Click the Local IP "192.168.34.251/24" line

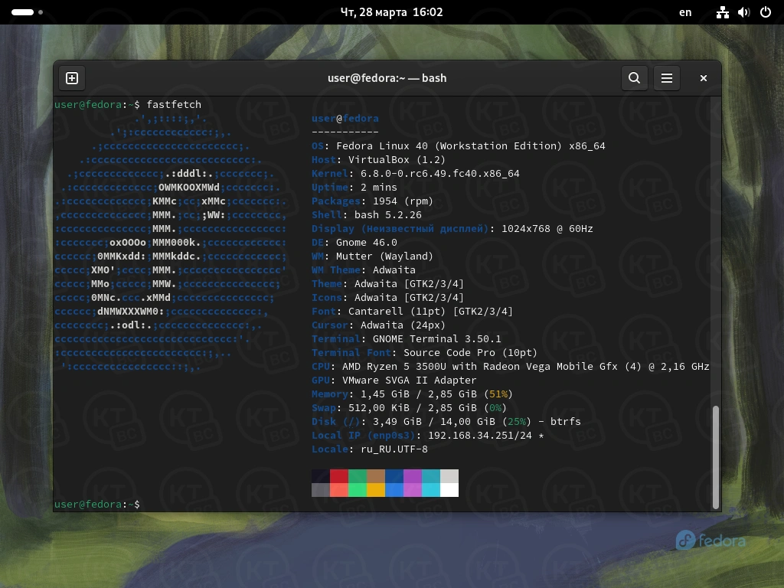pos(427,436)
